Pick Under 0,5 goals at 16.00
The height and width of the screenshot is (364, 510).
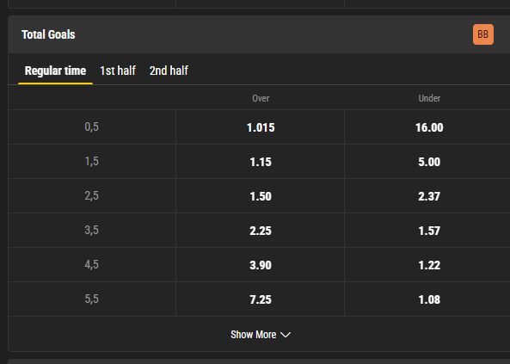tap(429, 127)
